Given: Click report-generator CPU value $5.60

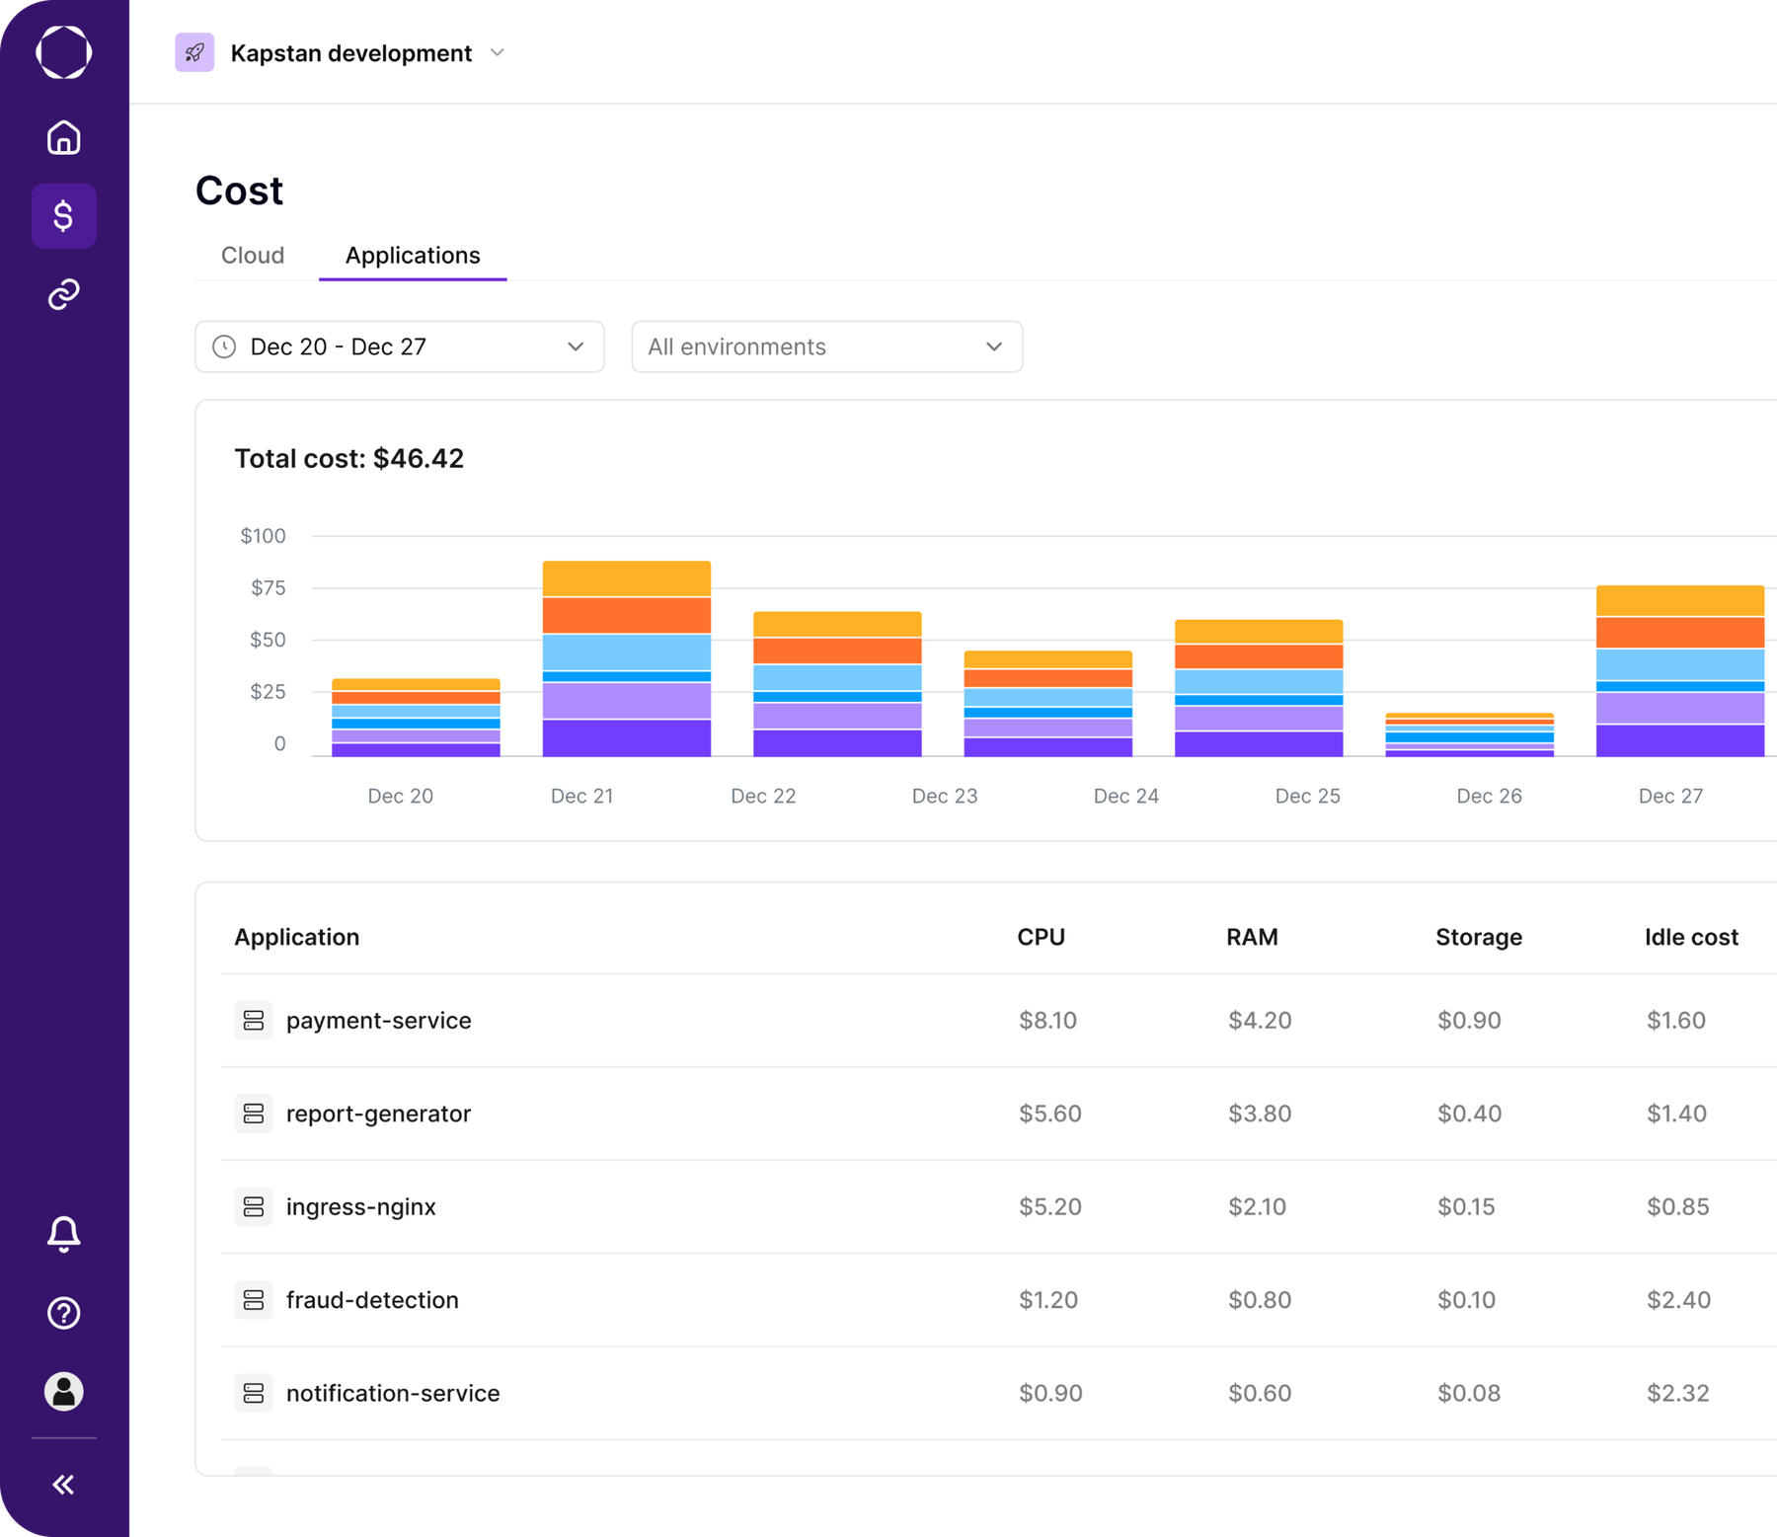Looking at the screenshot, I should click(x=1050, y=1114).
